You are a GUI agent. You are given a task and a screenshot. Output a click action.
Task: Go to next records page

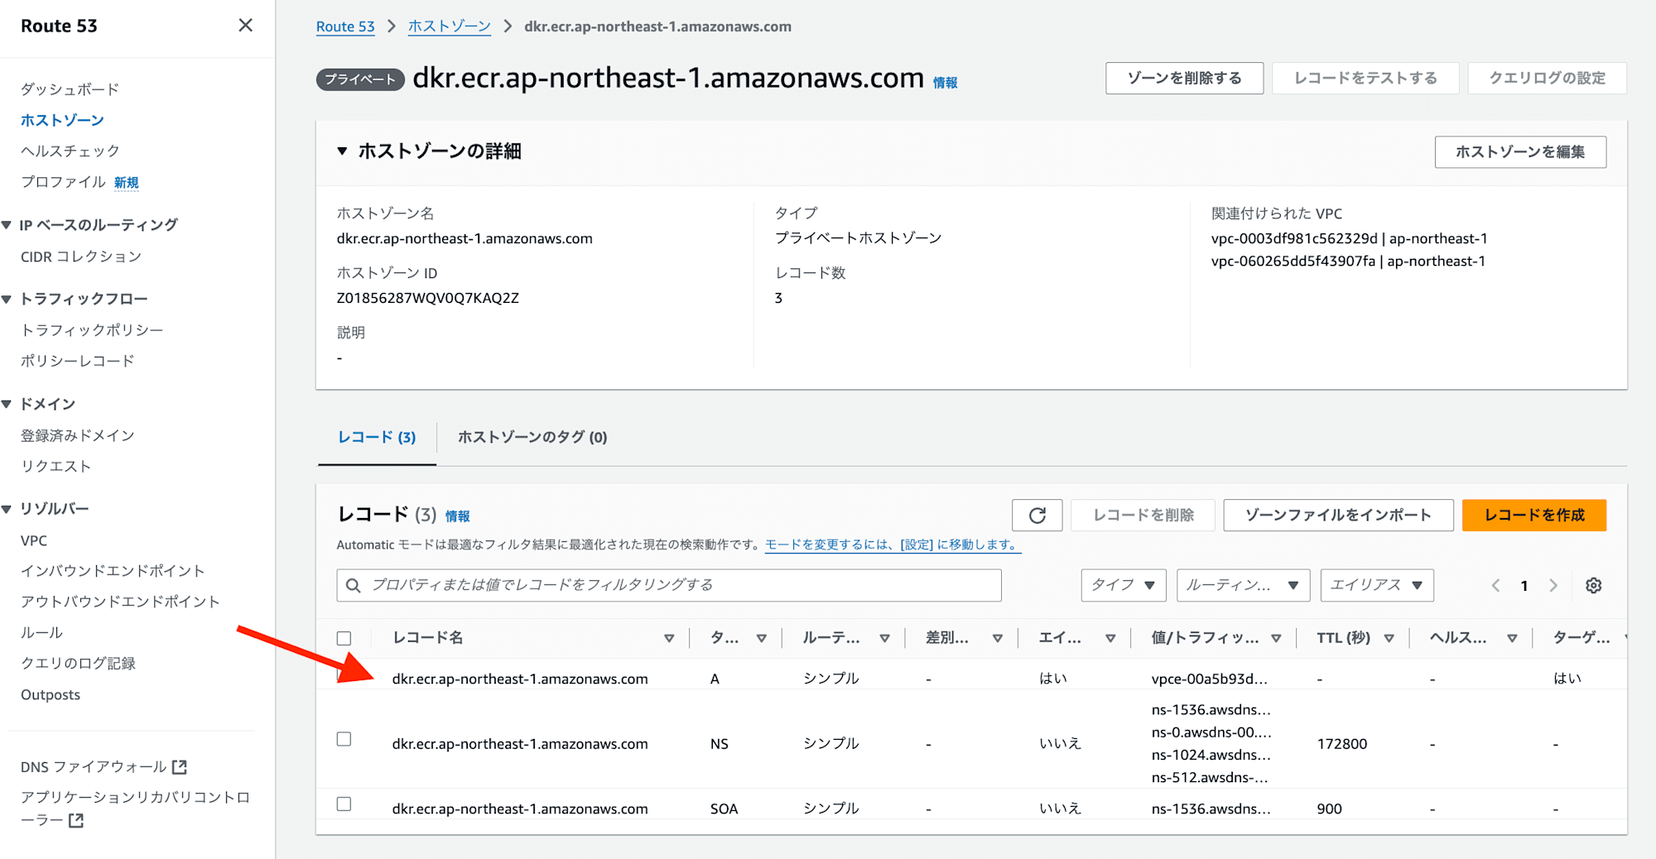1553,585
